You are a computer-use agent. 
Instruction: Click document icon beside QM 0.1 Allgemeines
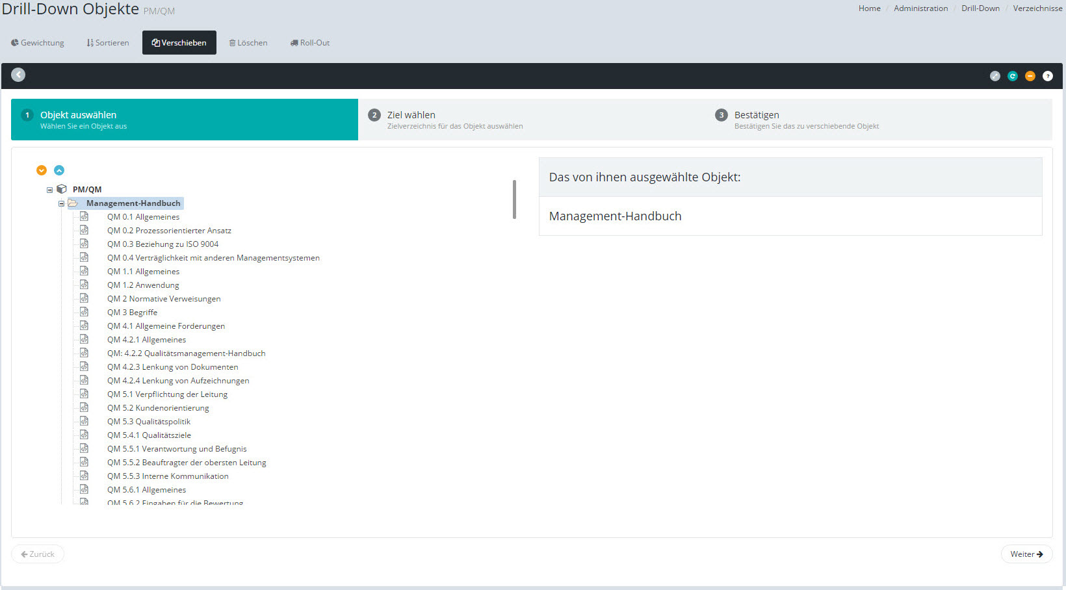click(84, 216)
